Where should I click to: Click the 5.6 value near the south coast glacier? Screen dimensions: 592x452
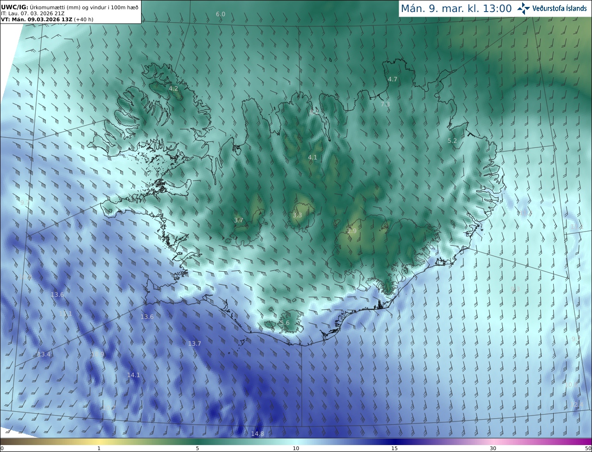pyautogui.click(x=285, y=323)
